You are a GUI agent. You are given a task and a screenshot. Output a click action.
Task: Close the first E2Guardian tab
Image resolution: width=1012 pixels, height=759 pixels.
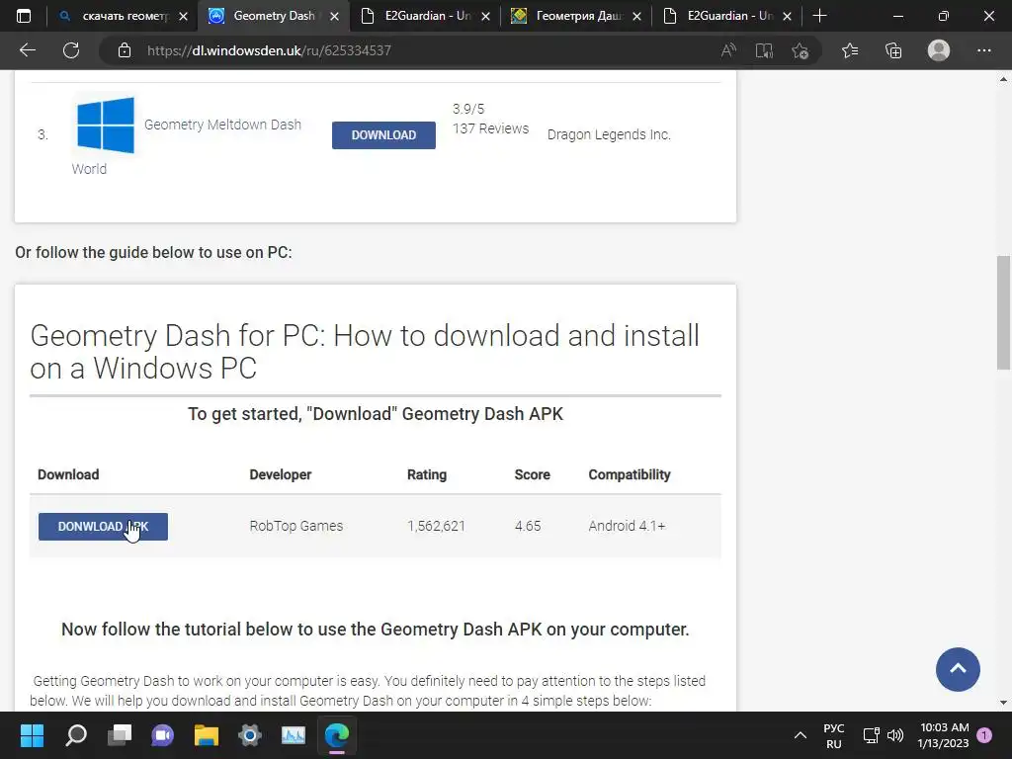coord(485,17)
